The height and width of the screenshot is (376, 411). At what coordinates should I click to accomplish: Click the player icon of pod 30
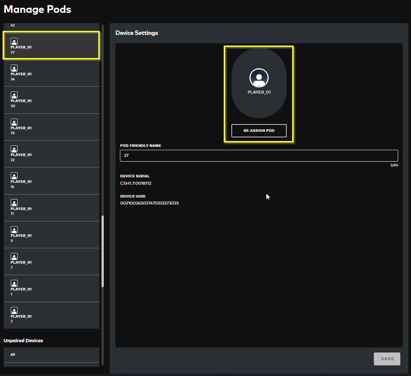pyautogui.click(x=14, y=95)
